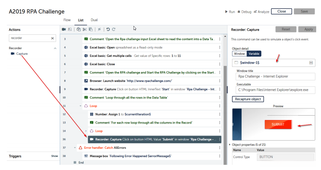Screen dimensions: 321x170
Task: Click the Executable path field
Action: (275, 90)
